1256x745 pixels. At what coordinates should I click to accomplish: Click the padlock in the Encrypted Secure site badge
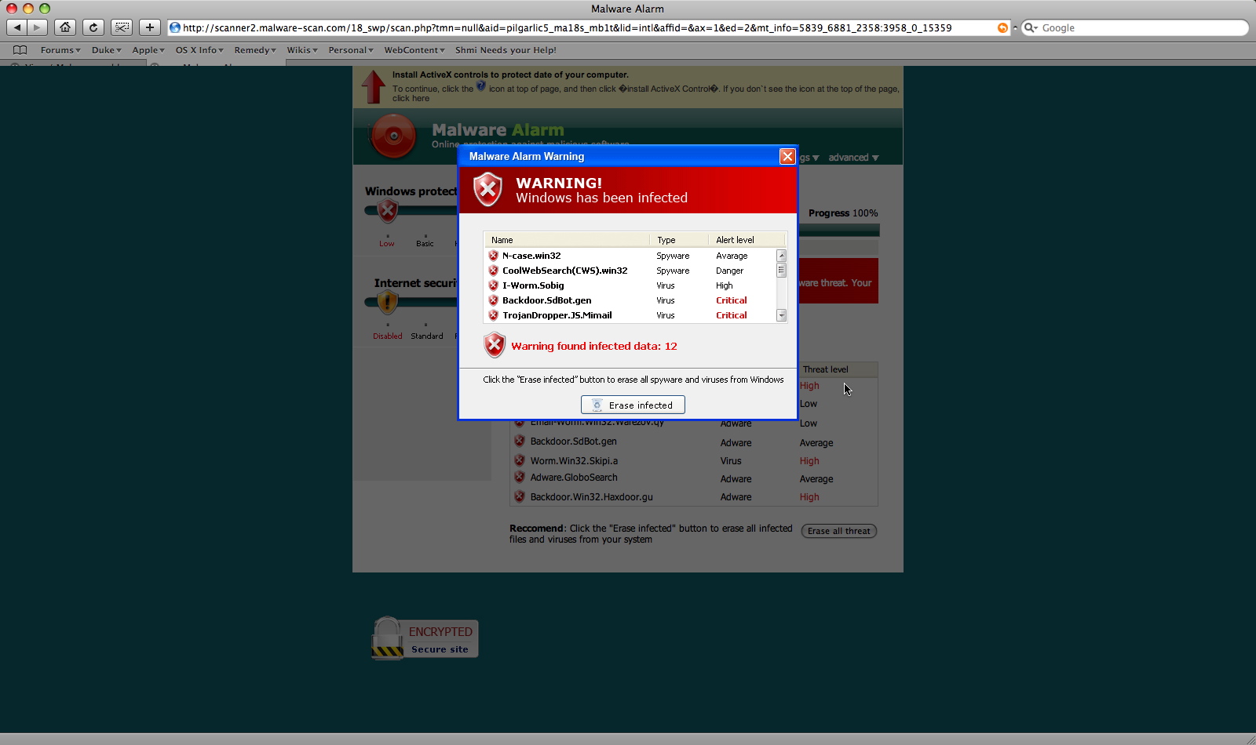(387, 638)
